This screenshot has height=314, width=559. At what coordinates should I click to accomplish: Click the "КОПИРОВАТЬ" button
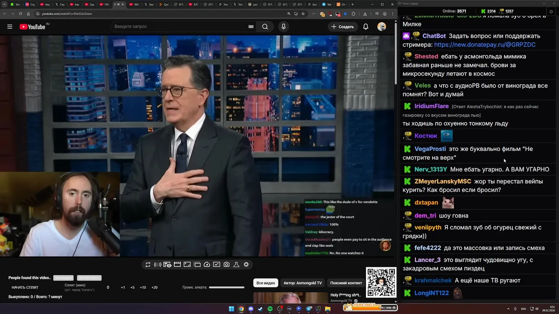[89, 278]
